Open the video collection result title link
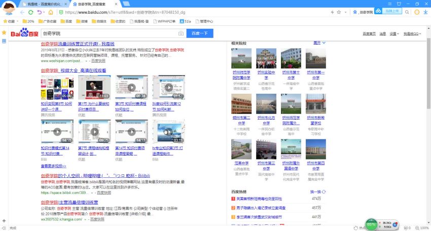Image resolution: width=431 pixels, height=231 pixels. click(x=74, y=70)
